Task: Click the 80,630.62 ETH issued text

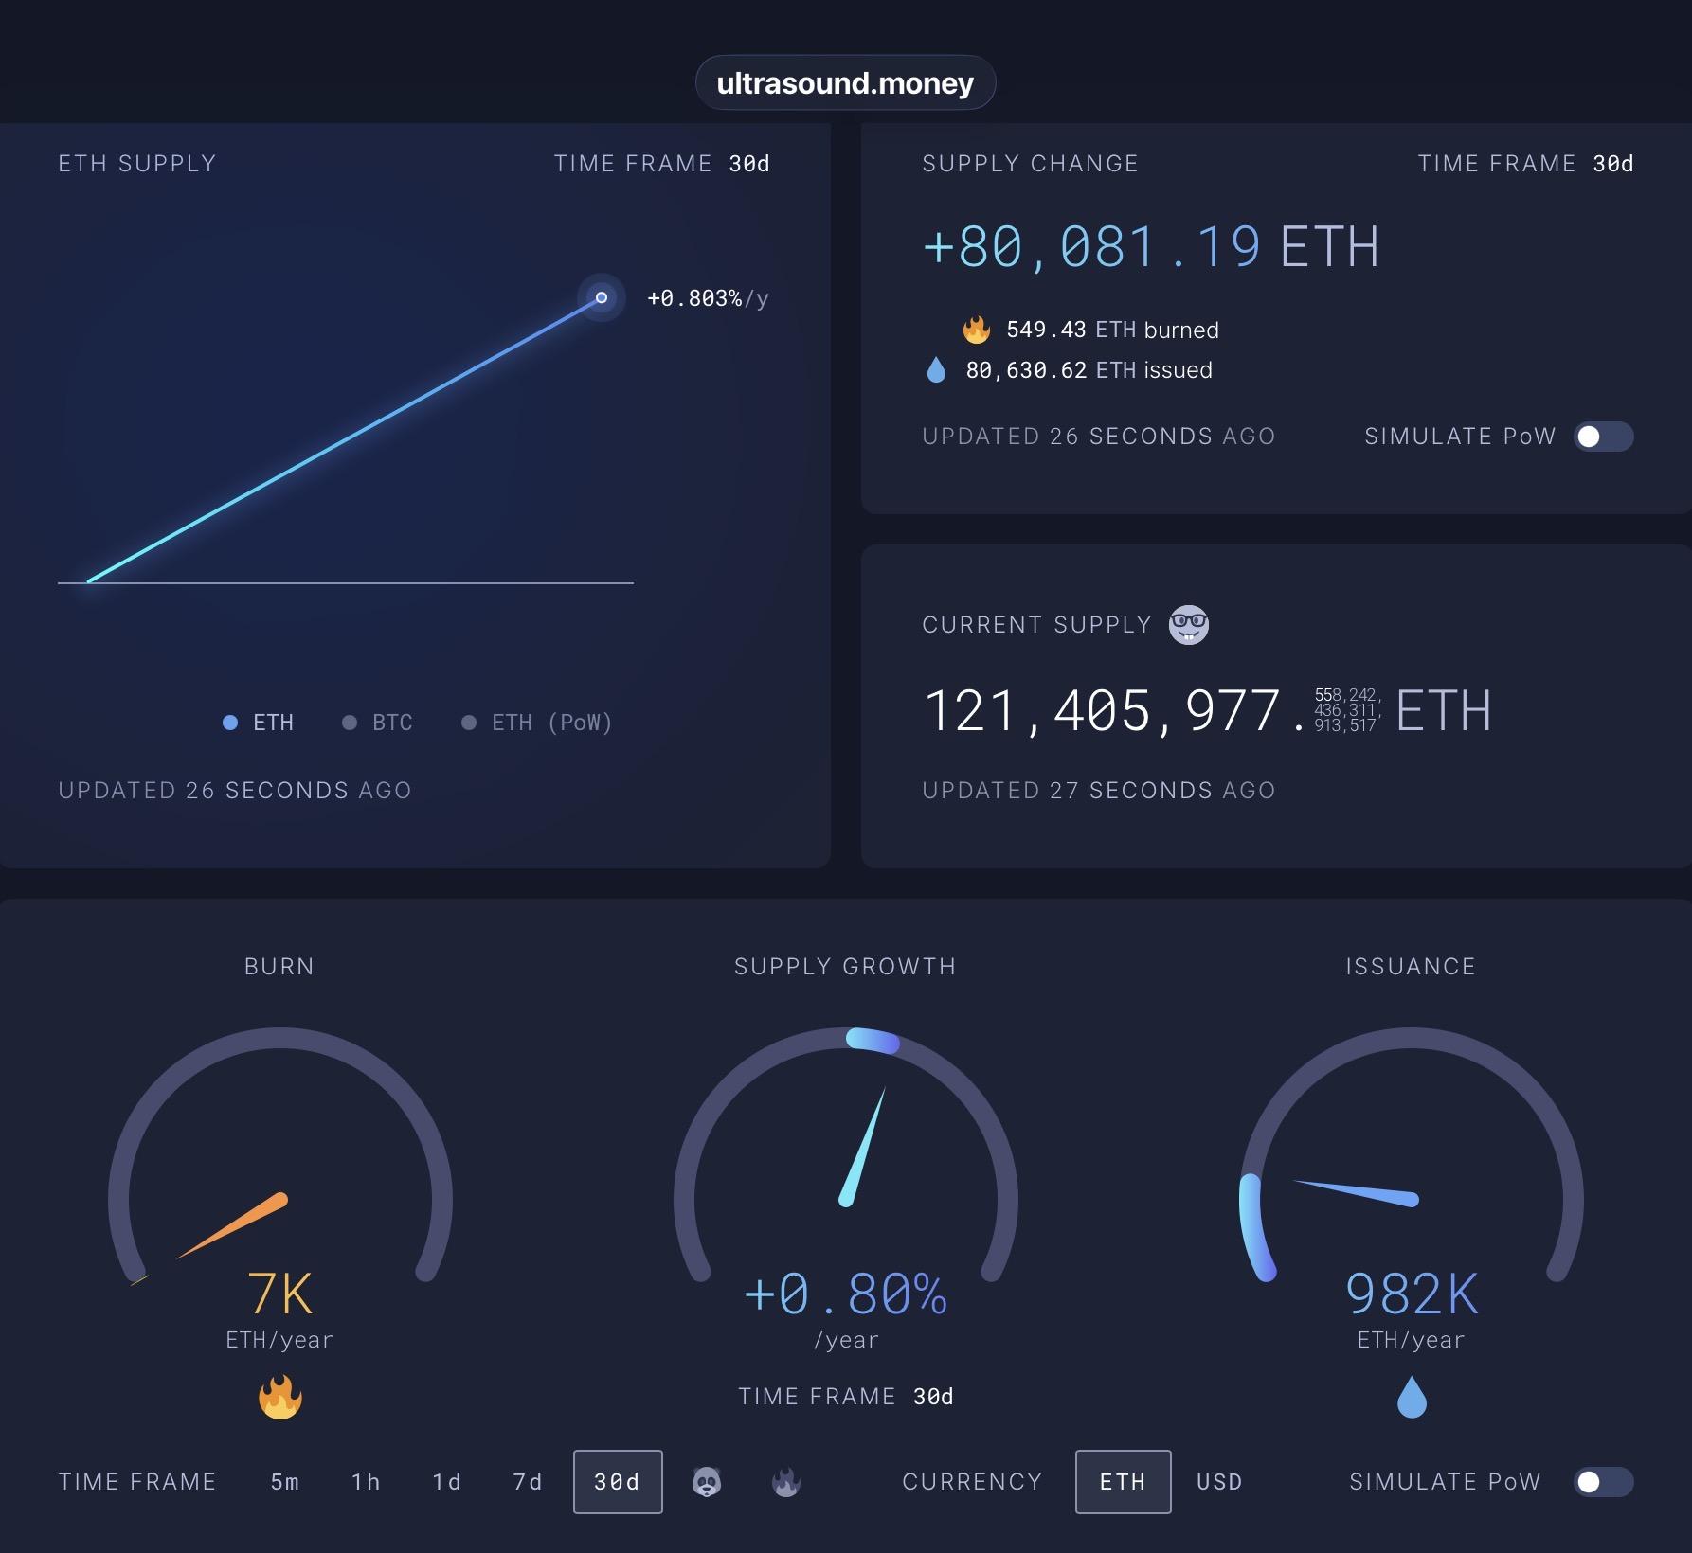Action: 1089,370
